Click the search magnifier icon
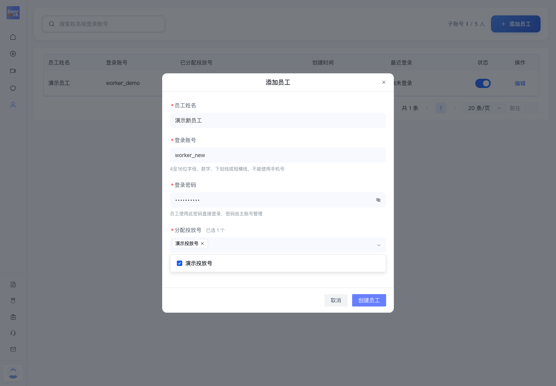The image size is (556, 386). point(52,24)
